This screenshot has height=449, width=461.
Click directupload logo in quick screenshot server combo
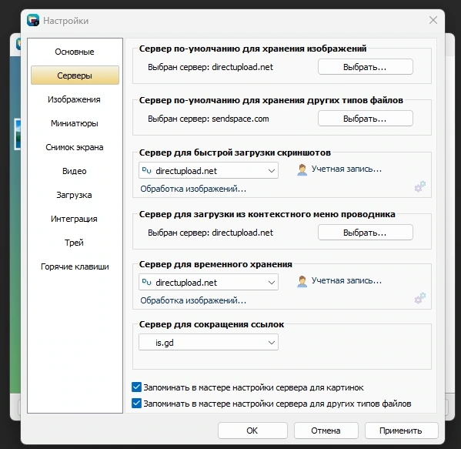(x=147, y=170)
